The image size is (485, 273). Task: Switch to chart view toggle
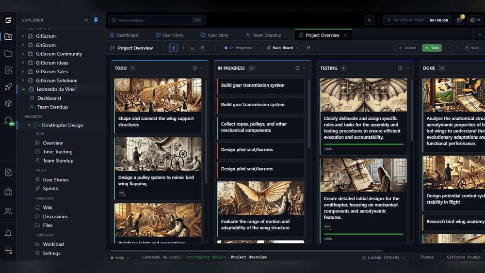pyautogui.click(x=193, y=48)
